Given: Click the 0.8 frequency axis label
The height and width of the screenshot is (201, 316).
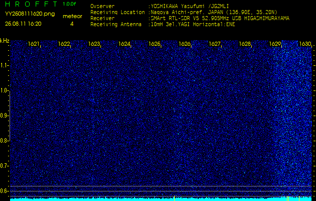Looking at the screenshot, I should (x=4, y=141).
